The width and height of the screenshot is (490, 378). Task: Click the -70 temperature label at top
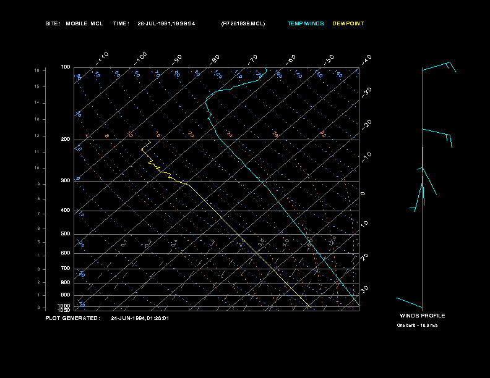point(253,60)
